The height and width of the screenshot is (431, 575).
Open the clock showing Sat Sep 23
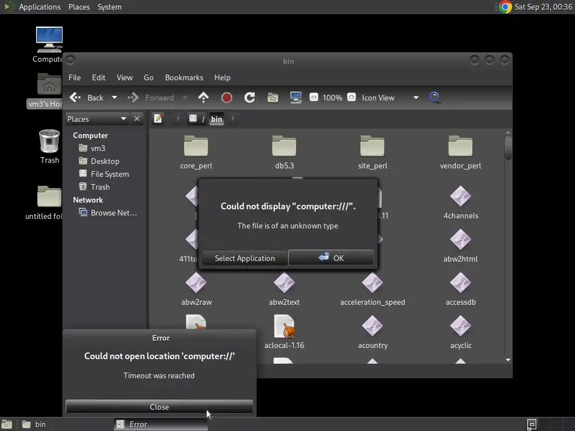coord(543,7)
